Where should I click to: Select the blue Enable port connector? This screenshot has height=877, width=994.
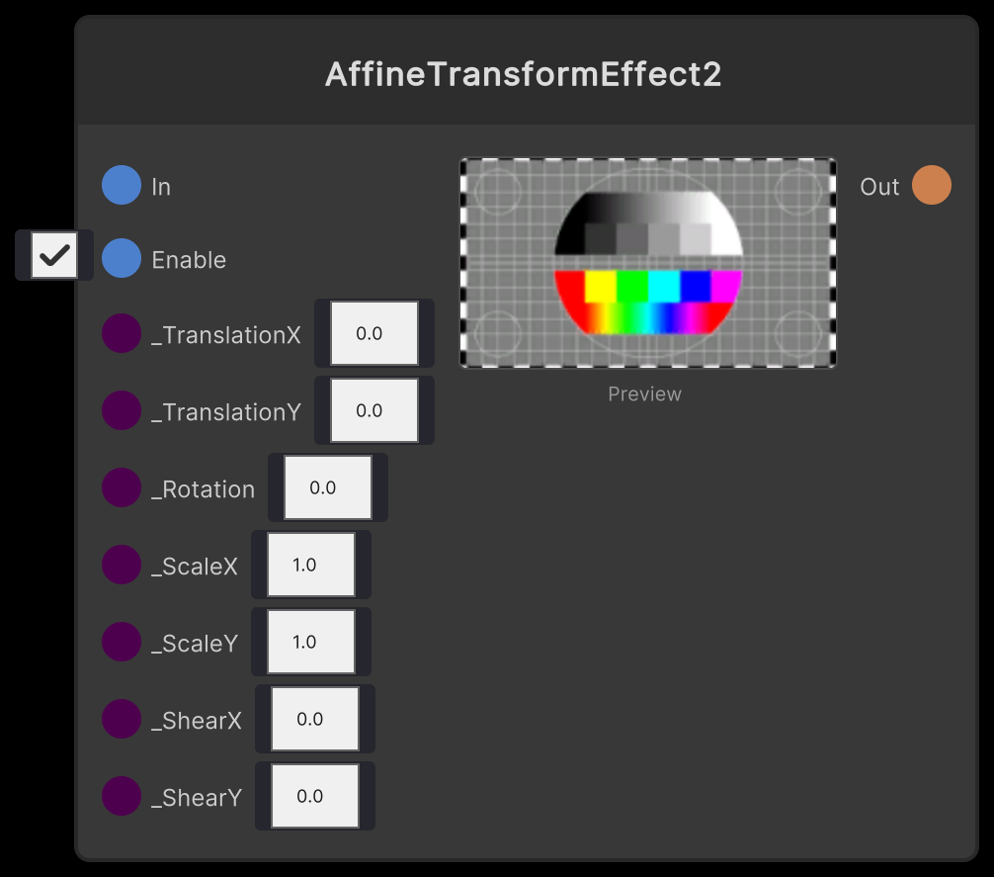121,259
